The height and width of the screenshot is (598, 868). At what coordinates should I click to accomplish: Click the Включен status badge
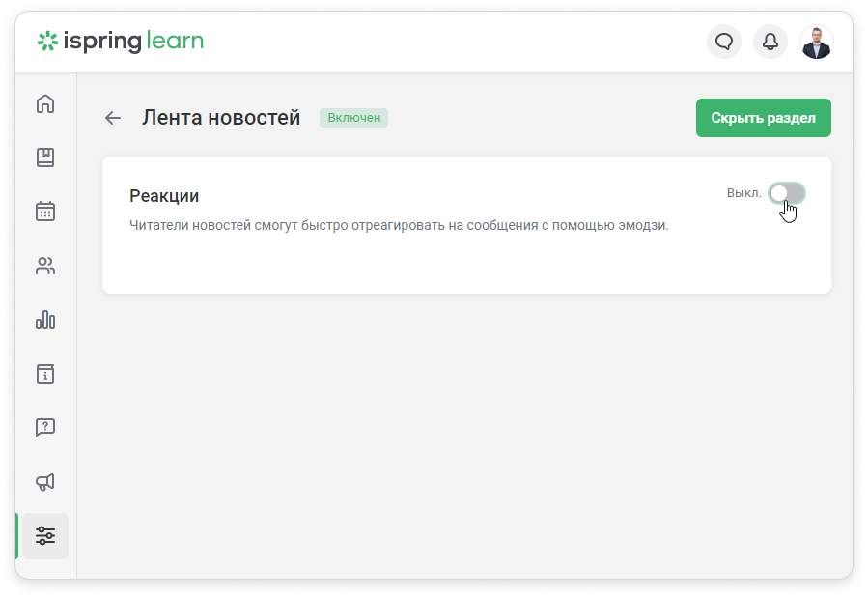pyautogui.click(x=353, y=118)
